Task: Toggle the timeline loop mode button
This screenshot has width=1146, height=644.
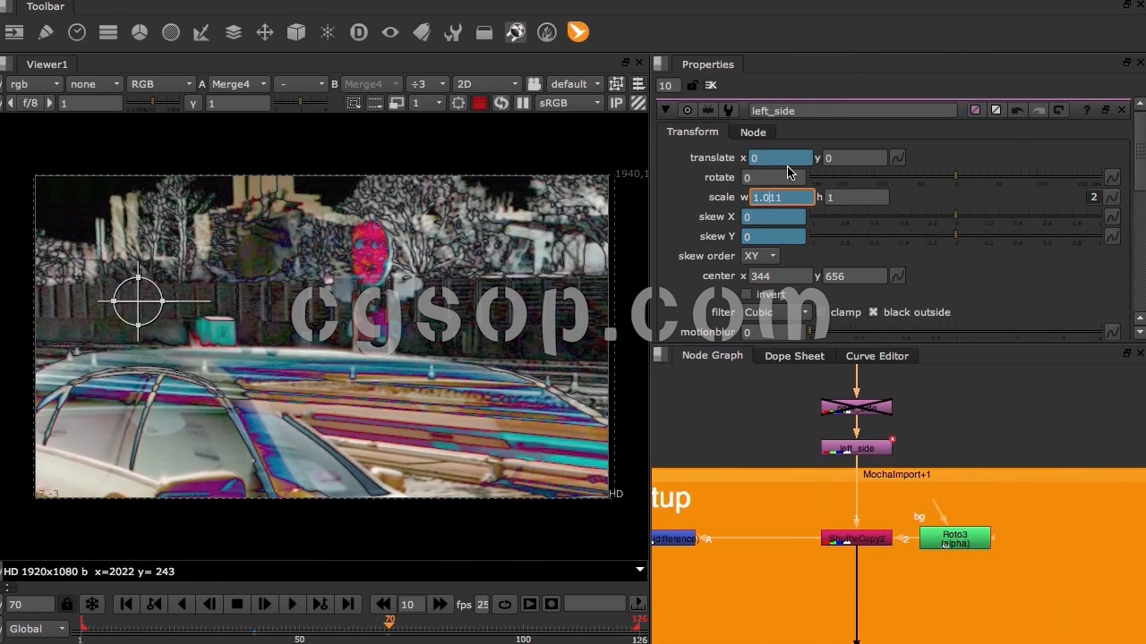Action: [x=505, y=605]
